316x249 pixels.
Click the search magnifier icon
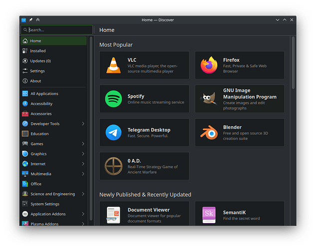click(x=25, y=30)
